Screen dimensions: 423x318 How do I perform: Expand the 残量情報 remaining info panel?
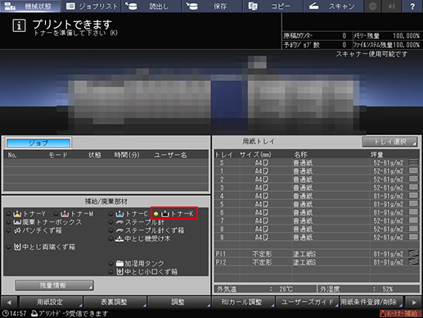54,285
